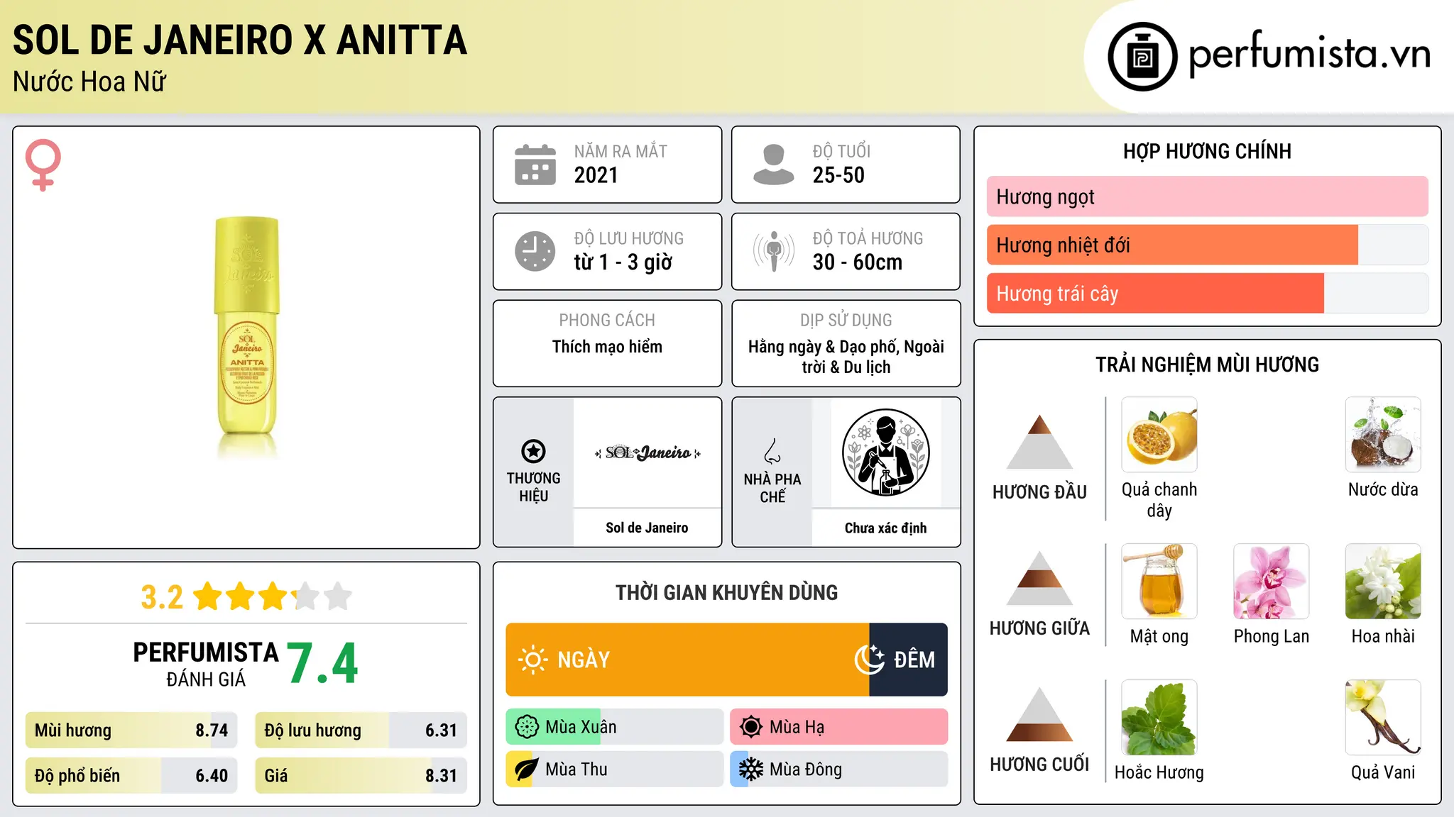The image size is (1454, 817).
Task: Click the Sol de Janeiro brand logo
Action: [x=647, y=452]
